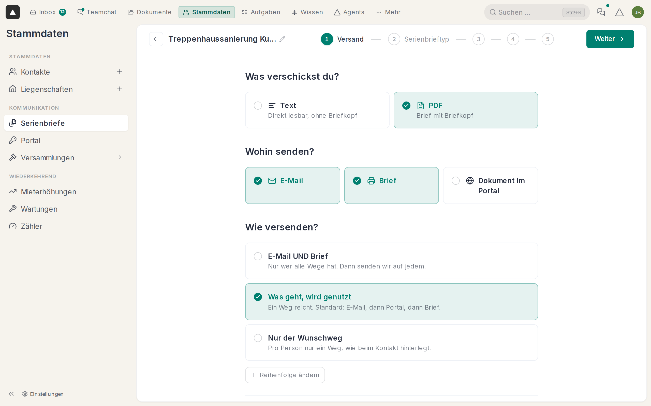Open Serienbriefe in sidebar
The width and height of the screenshot is (651, 406).
66,123
